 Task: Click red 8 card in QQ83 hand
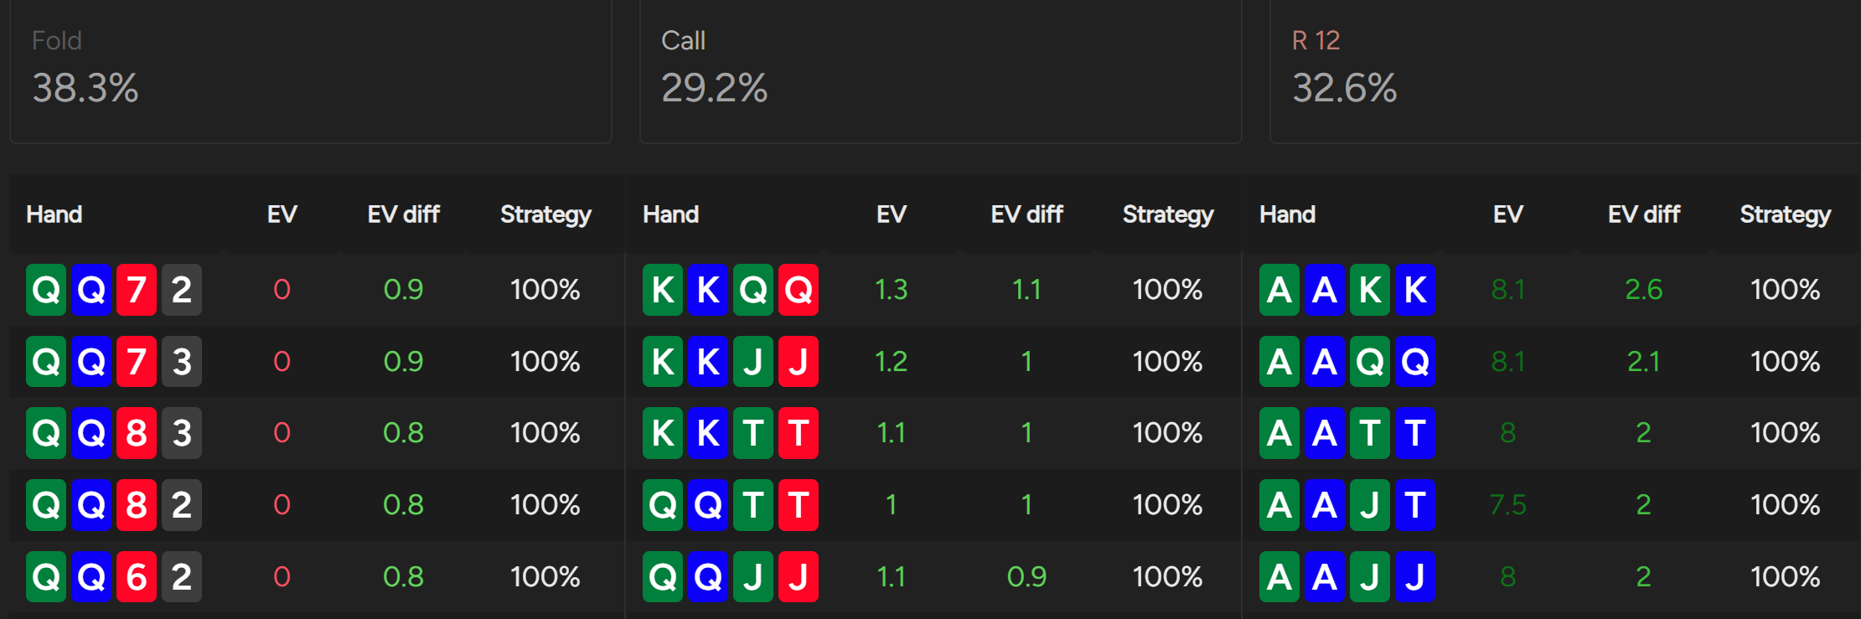(x=137, y=433)
